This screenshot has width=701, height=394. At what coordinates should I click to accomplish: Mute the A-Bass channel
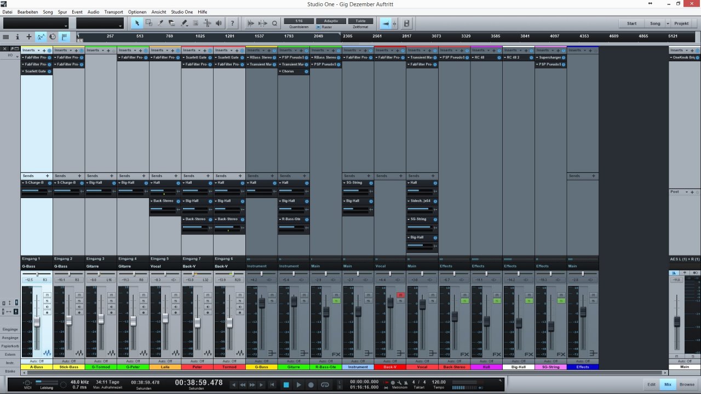pos(47,294)
